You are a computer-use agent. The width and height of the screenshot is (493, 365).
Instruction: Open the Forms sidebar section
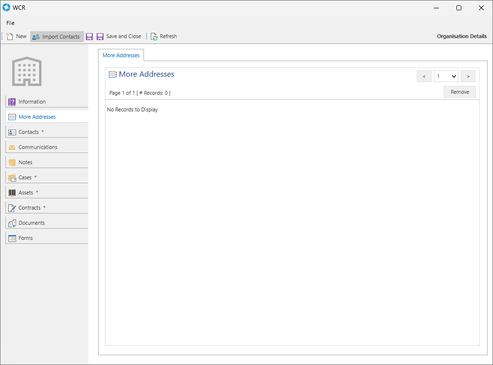pos(26,238)
